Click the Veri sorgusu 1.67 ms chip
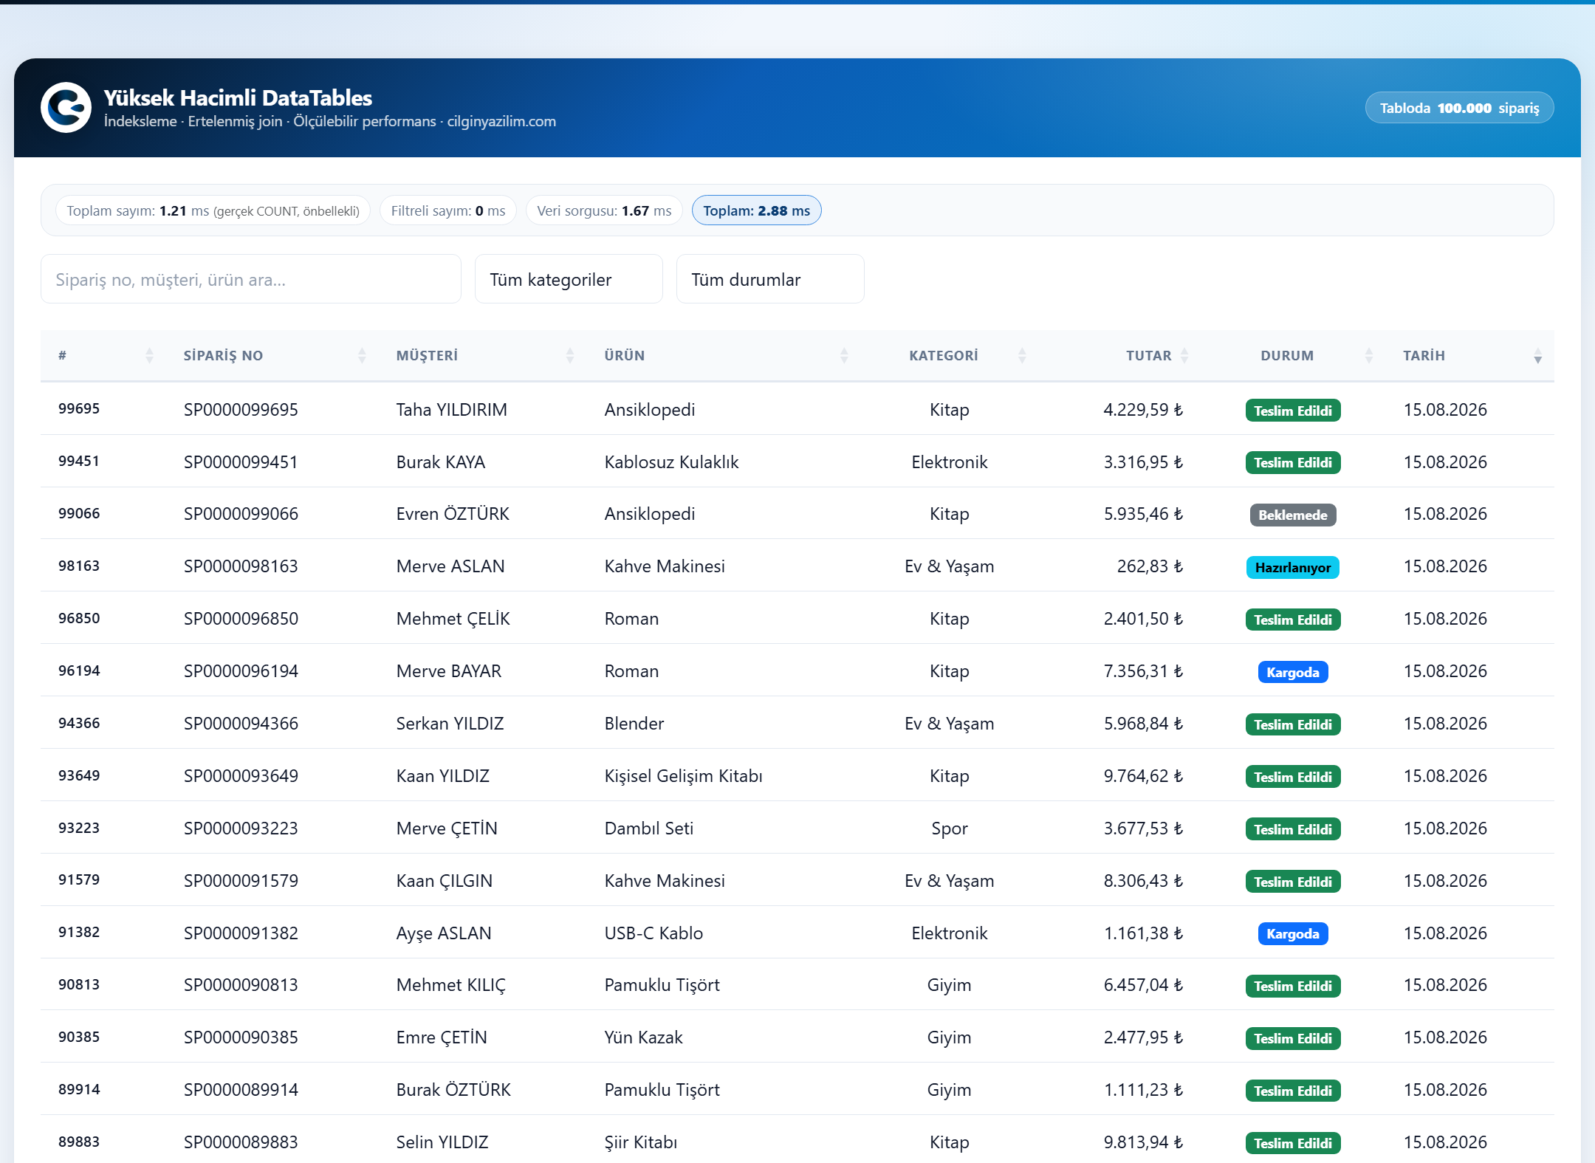Screen dimensions: 1595x1163 (604, 210)
